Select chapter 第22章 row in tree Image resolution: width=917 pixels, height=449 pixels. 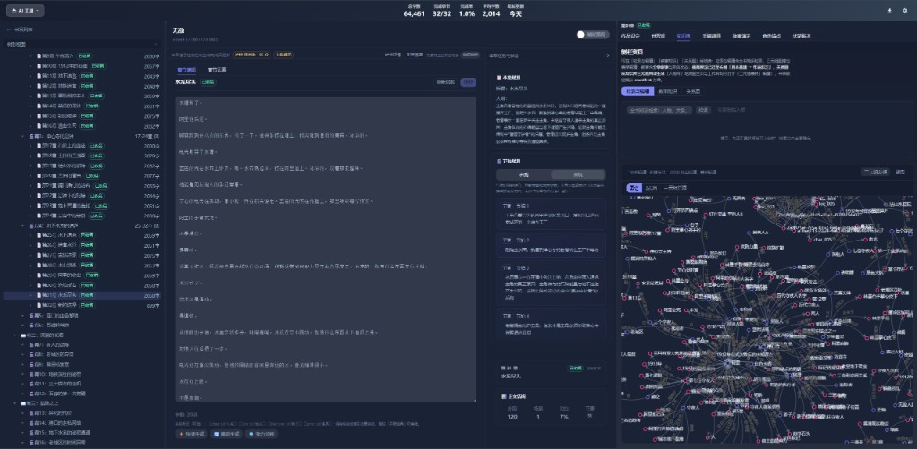pyautogui.click(x=82, y=196)
